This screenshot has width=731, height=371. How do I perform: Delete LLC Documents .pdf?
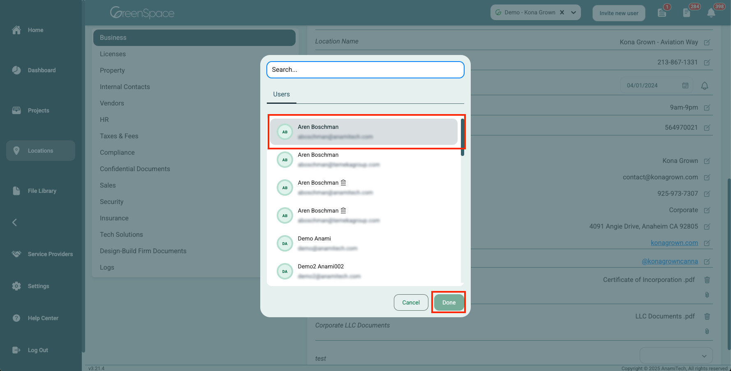[x=707, y=316]
